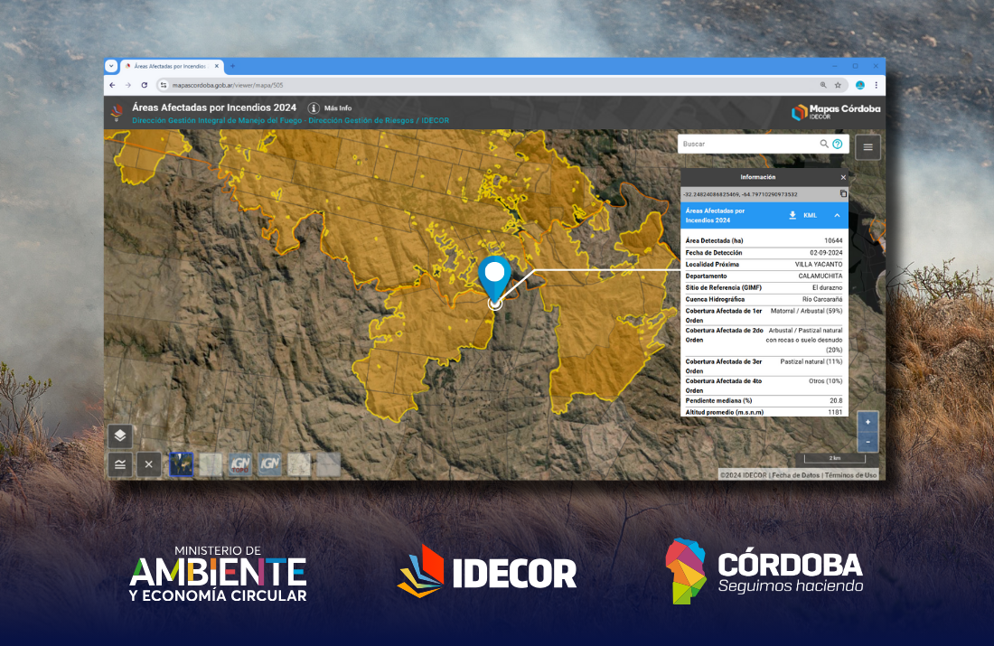
Task: Close the Información panel
Action: [843, 177]
